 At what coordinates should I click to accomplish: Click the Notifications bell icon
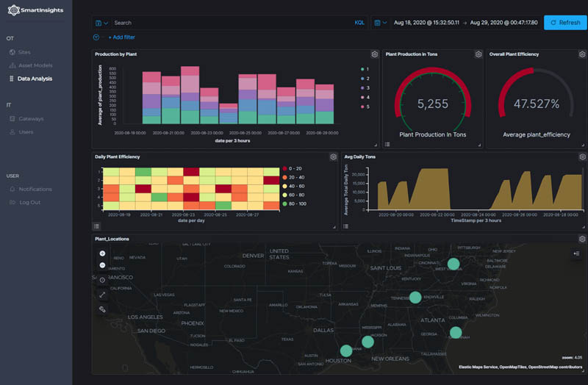[12, 189]
